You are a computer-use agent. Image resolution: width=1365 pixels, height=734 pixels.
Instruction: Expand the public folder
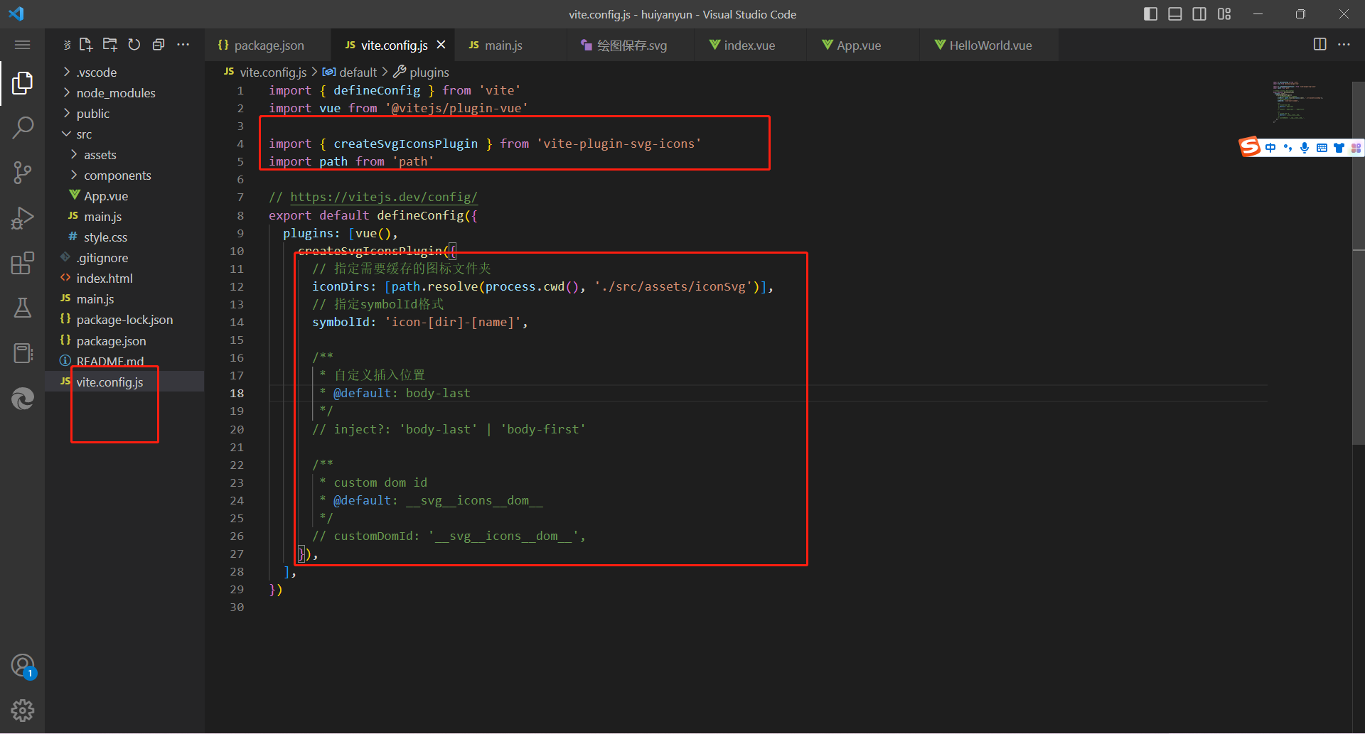coord(124,114)
